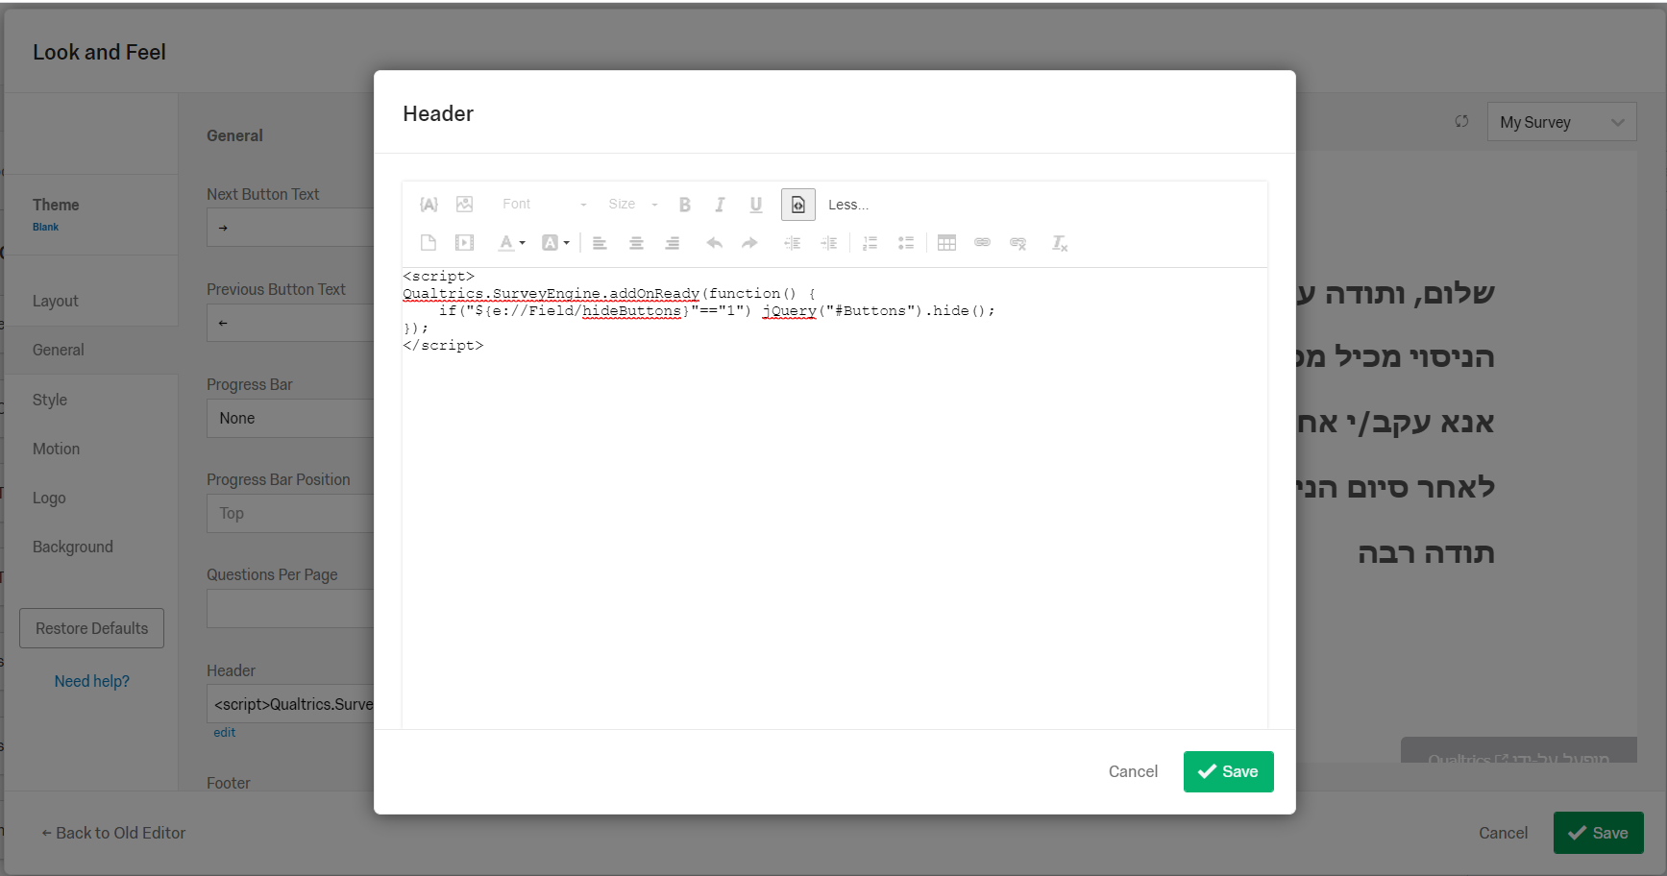Insert a numbered list
The width and height of the screenshot is (1667, 876).
(x=870, y=243)
